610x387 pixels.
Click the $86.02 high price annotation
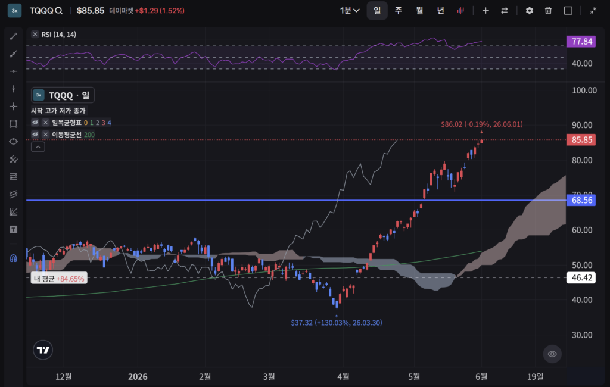click(x=481, y=124)
